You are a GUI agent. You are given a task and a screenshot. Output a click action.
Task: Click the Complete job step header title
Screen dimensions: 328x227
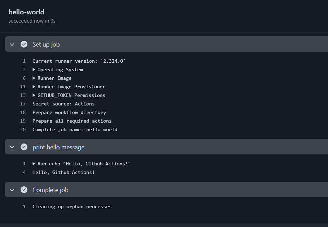coord(50,190)
